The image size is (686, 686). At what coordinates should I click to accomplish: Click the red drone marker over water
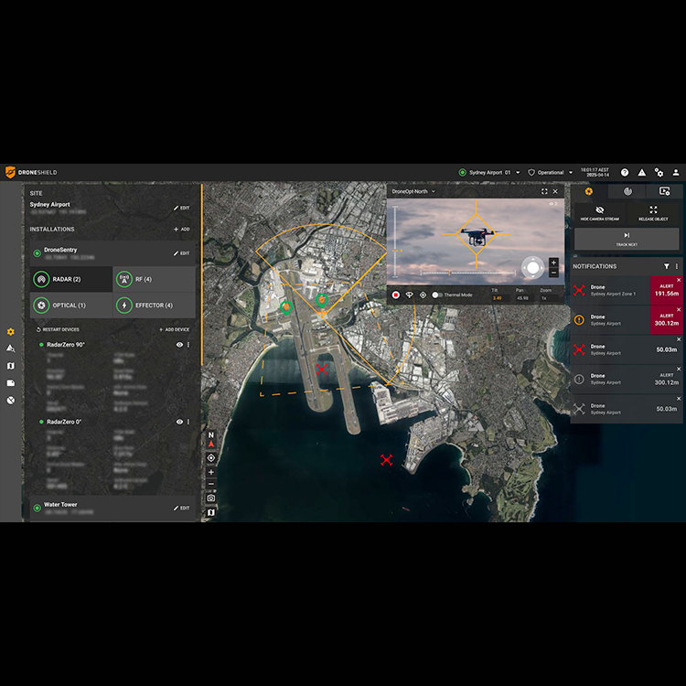(386, 460)
